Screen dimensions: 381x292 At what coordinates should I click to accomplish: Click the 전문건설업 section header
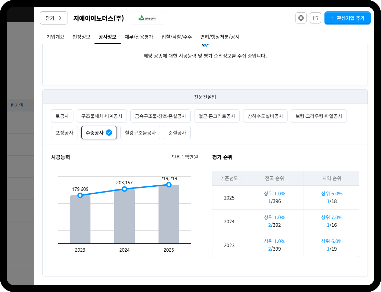205,97
